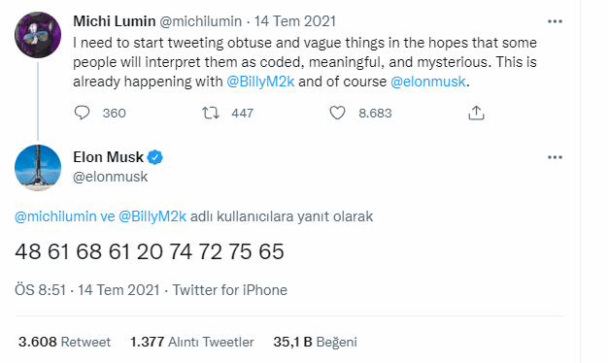Open the 14 Tem 2021 timestamp on Michi's tweet
This screenshot has height=363, width=608.
pos(294,21)
